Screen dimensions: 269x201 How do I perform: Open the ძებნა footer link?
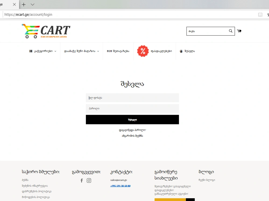point(25,180)
